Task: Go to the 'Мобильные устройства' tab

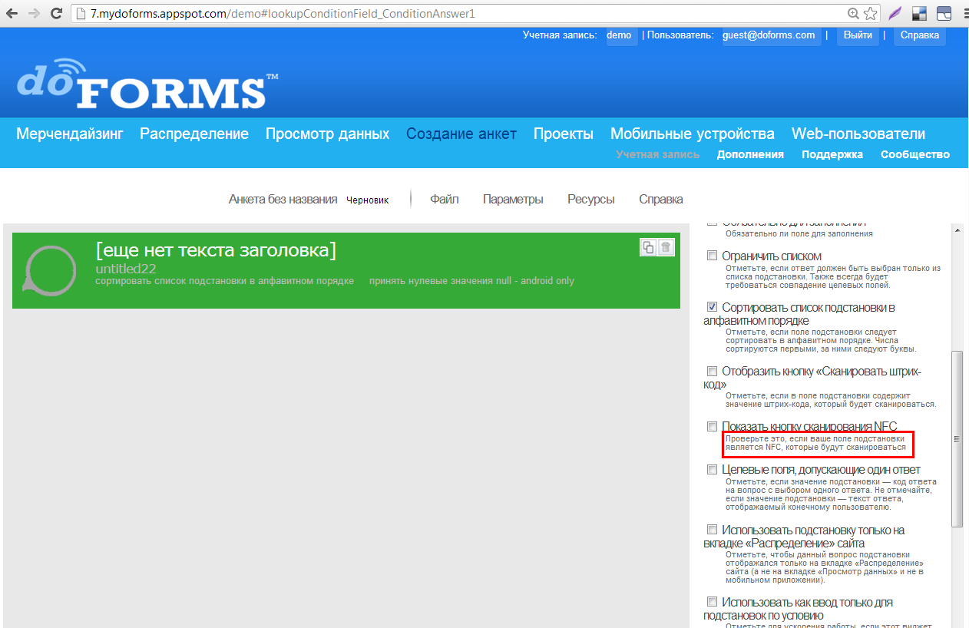Action: 692,134
